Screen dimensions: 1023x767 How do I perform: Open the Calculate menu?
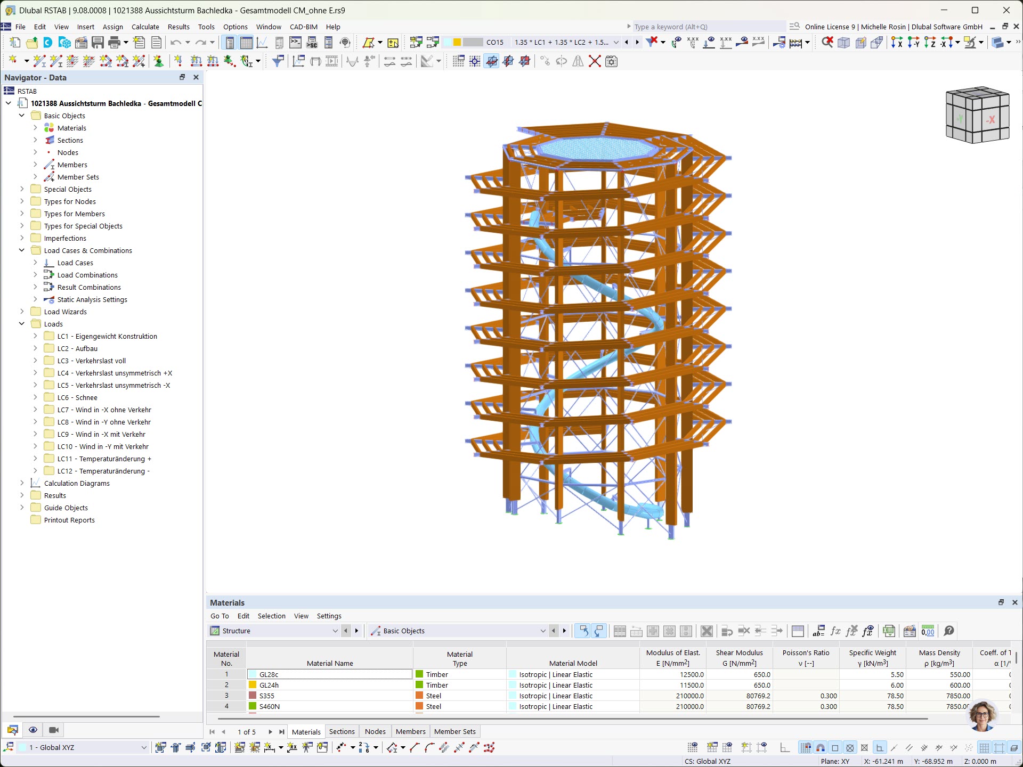pos(145,27)
